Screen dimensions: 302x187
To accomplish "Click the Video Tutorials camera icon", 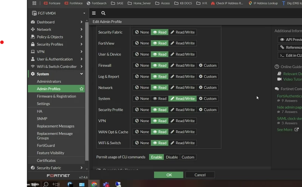I will coord(279,79).
